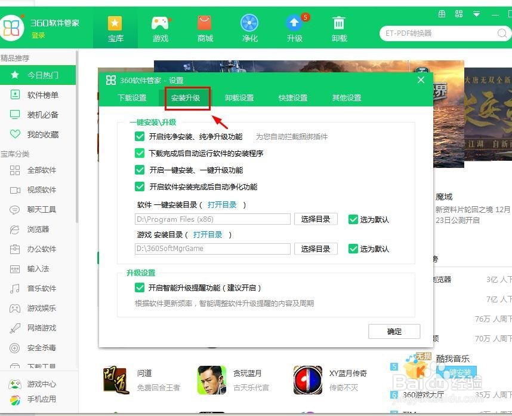
Task: Click 360游戏大厅 in ranking list
Action: 424,394
